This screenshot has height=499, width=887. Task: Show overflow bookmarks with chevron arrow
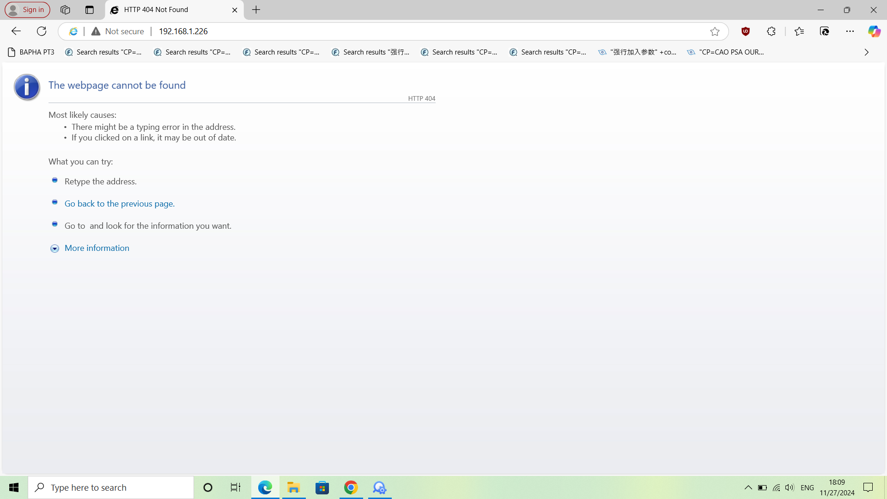tap(866, 52)
